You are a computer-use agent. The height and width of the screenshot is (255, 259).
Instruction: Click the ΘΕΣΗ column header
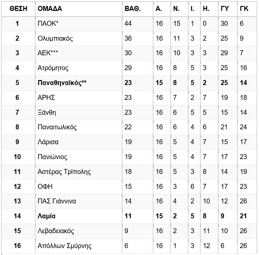18,9
